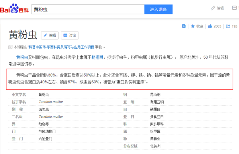The image size is (239, 154).
Task: Select the 六足亚门 subphylum value
Action: pyautogui.click(x=45, y=139)
